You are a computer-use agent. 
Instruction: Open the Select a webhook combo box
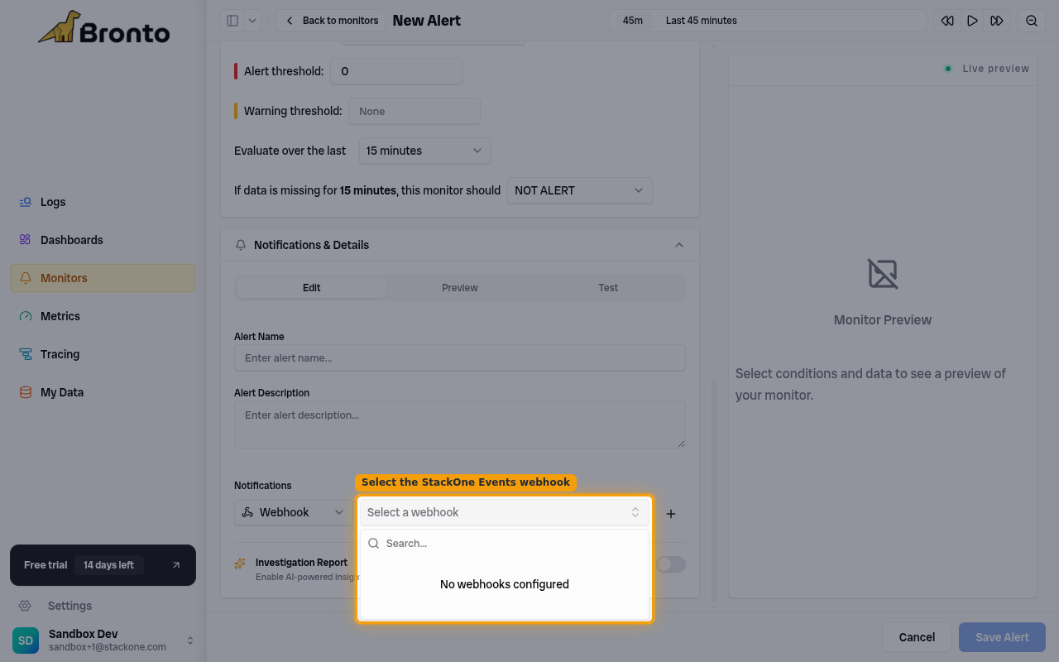[505, 512]
